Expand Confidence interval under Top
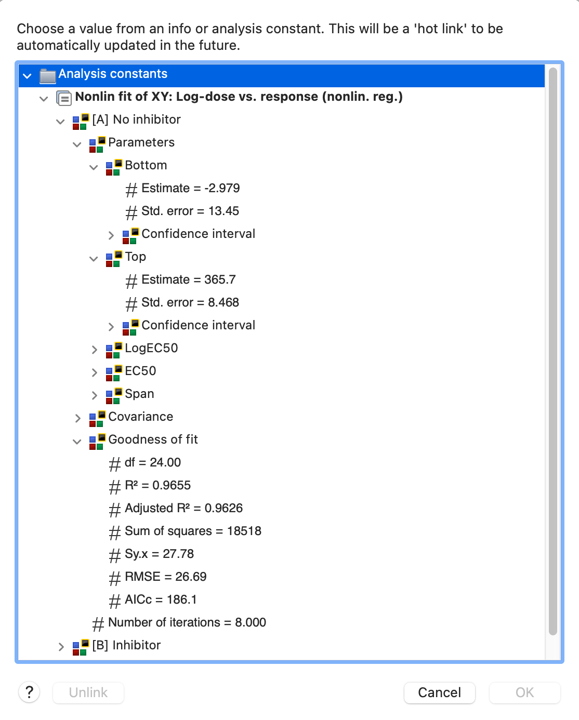Viewport: 579px width, 720px height. click(x=111, y=326)
